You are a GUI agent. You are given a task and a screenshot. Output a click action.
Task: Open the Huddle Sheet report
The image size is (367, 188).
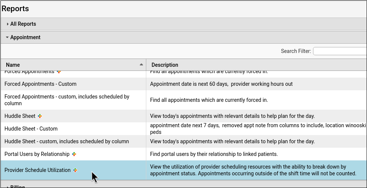tap(20, 116)
